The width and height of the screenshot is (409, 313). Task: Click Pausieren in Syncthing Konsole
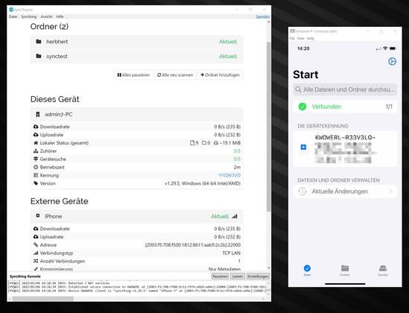[220, 276]
